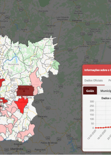This screenshot has height=155, width=111.
Task: Click the Patos de Minas label
Action: click(49, 143)
